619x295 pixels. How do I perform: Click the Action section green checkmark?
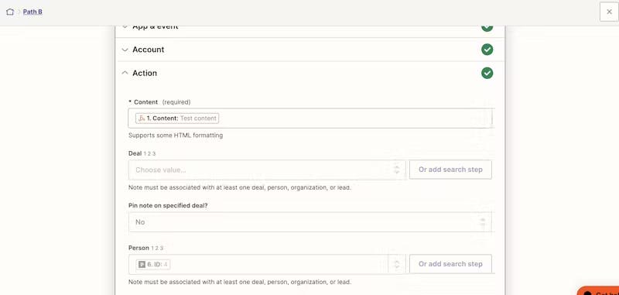(487, 73)
